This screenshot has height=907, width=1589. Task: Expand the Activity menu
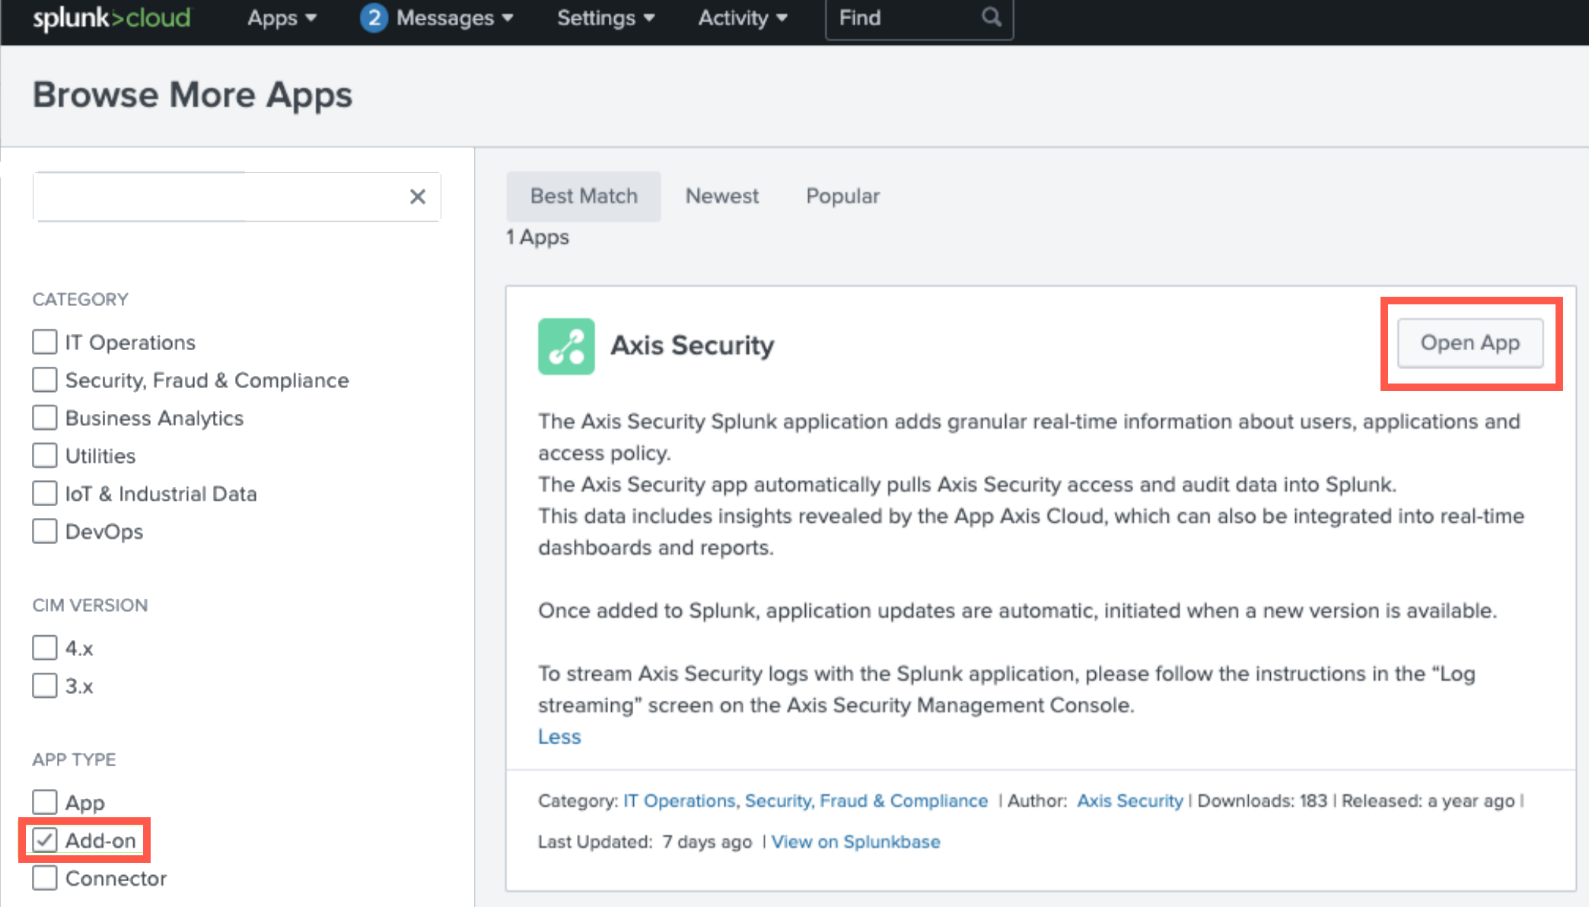pyautogui.click(x=743, y=18)
